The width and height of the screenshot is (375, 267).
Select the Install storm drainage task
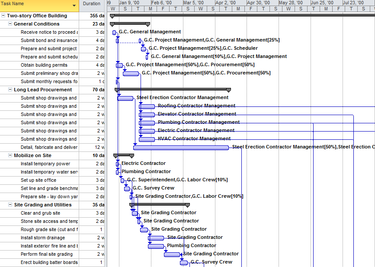click(x=43, y=238)
